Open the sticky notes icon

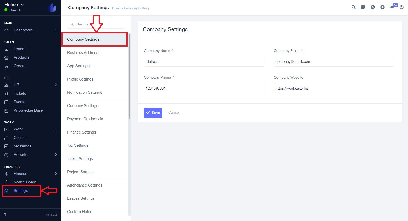tap(363, 7)
